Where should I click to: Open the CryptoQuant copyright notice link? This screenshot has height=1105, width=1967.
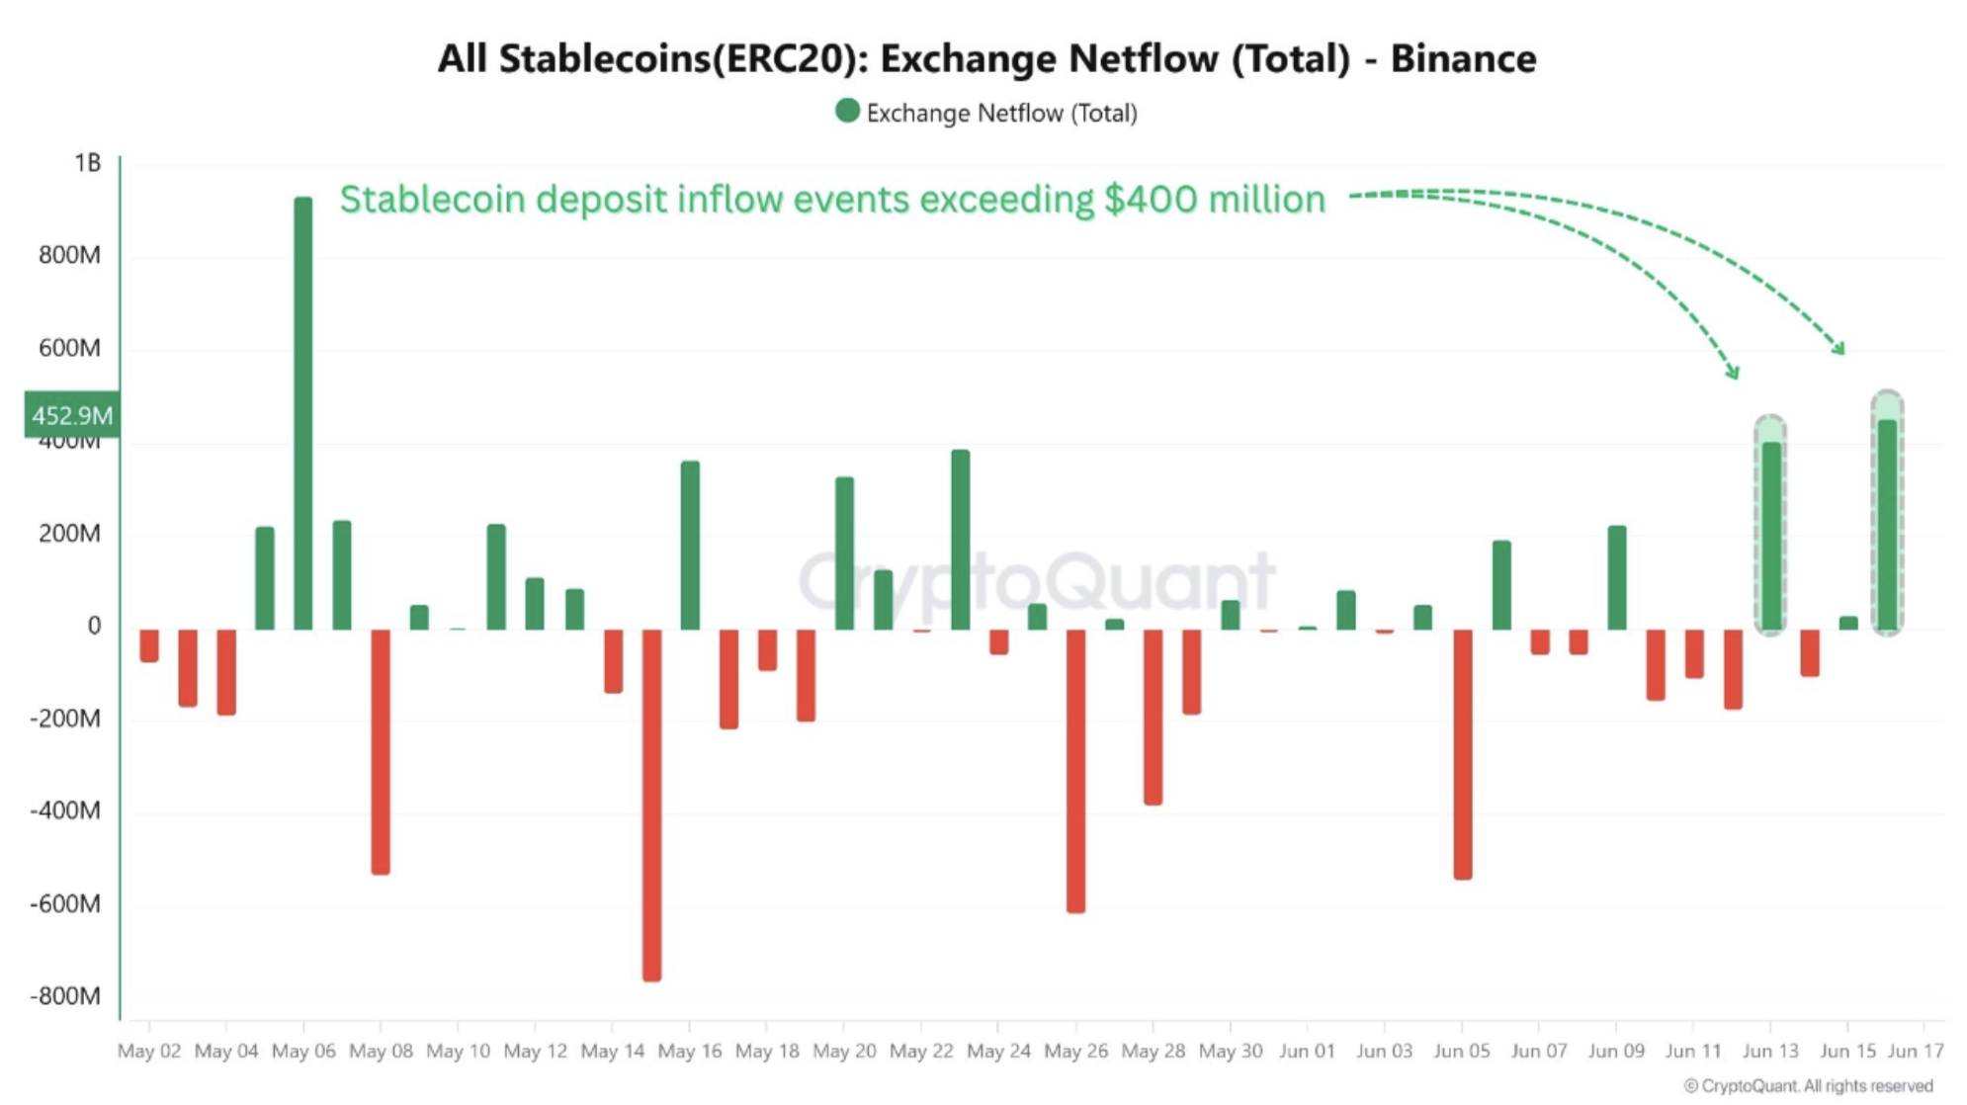point(1808,1086)
